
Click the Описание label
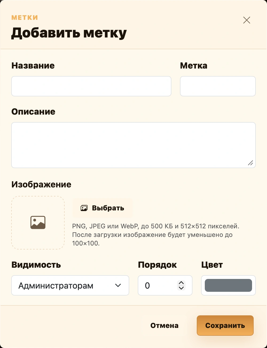click(x=33, y=112)
